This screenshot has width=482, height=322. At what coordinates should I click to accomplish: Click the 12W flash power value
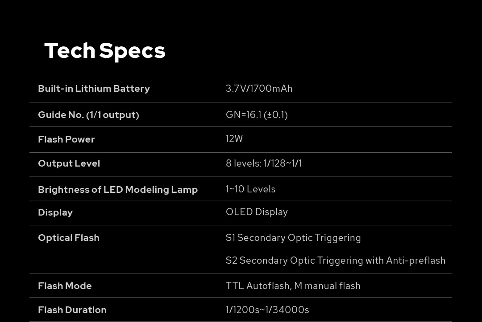pos(234,139)
